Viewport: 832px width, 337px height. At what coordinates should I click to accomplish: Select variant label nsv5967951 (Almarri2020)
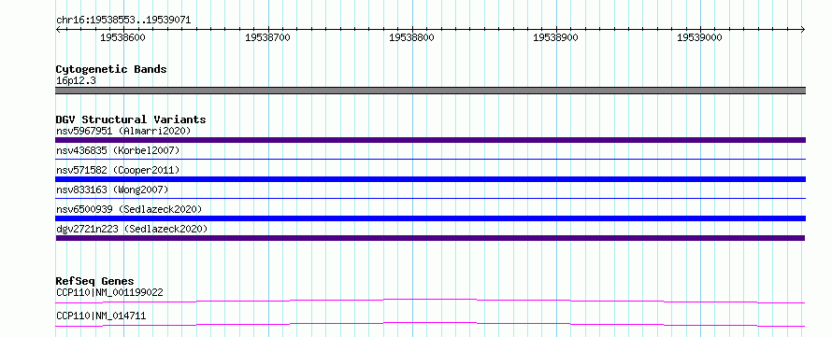pos(123,131)
